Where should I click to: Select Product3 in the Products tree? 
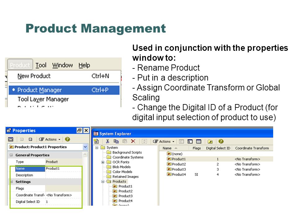tap(125, 196)
